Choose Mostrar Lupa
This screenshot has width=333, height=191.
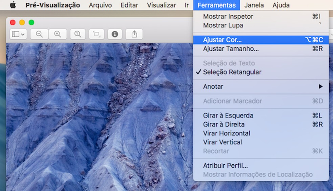(261, 25)
